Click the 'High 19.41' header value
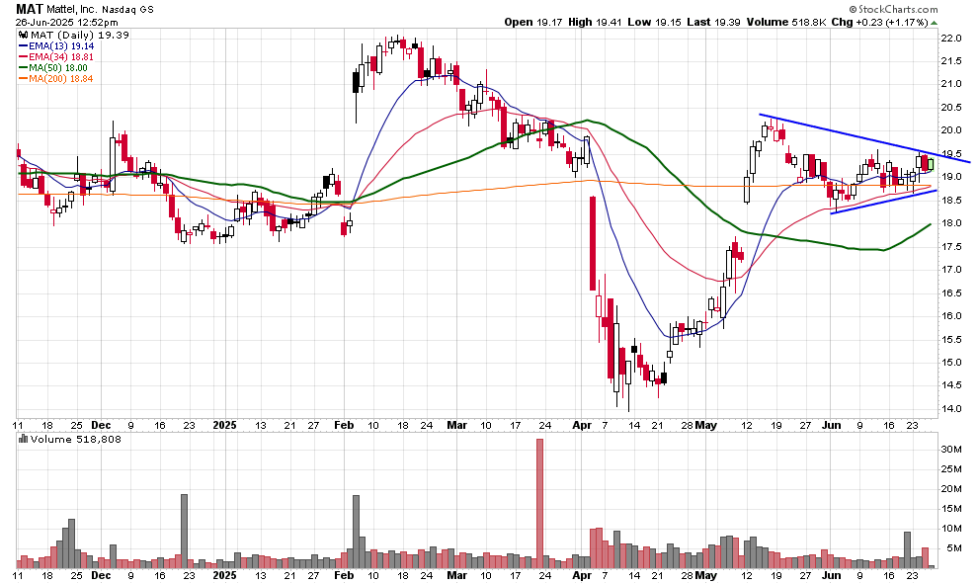This screenshot has height=584, width=978. click(x=595, y=22)
